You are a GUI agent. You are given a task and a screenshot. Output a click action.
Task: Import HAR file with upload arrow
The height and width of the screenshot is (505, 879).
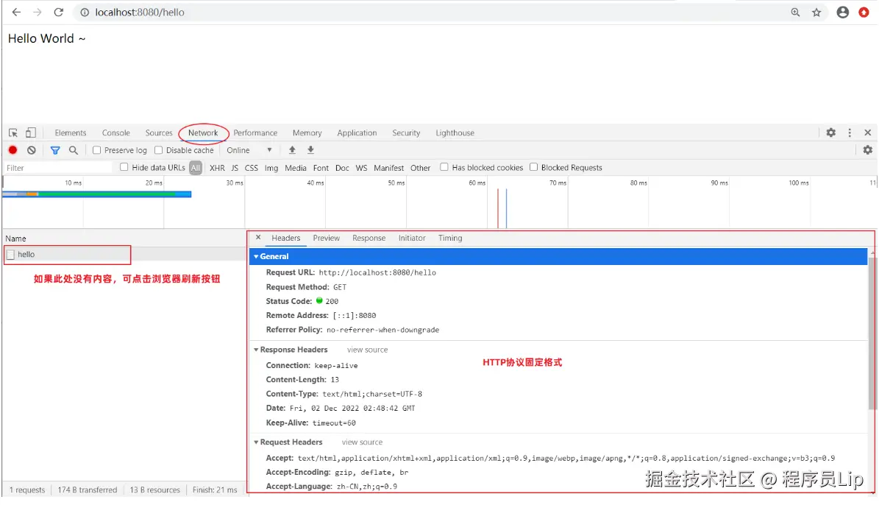click(292, 150)
